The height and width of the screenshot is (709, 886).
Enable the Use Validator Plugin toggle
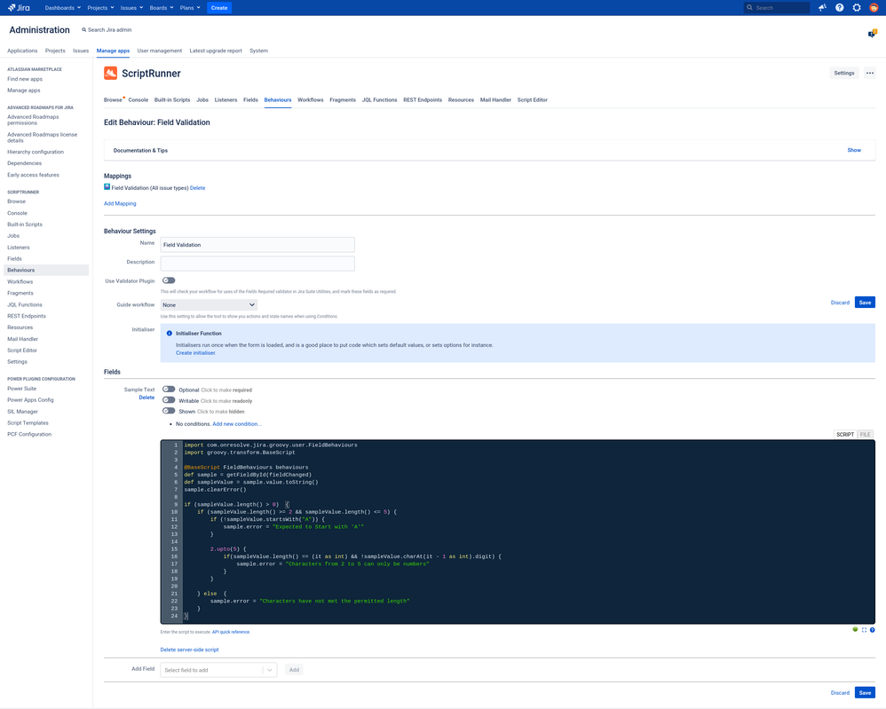[168, 279]
